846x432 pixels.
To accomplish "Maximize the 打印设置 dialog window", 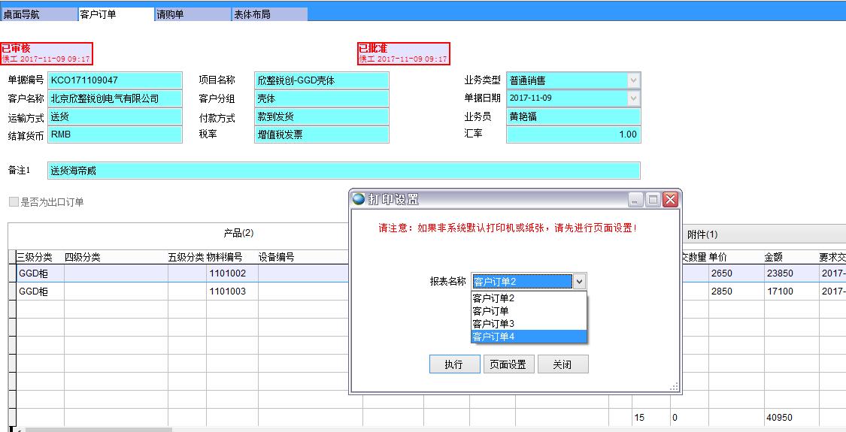I will pos(653,199).
